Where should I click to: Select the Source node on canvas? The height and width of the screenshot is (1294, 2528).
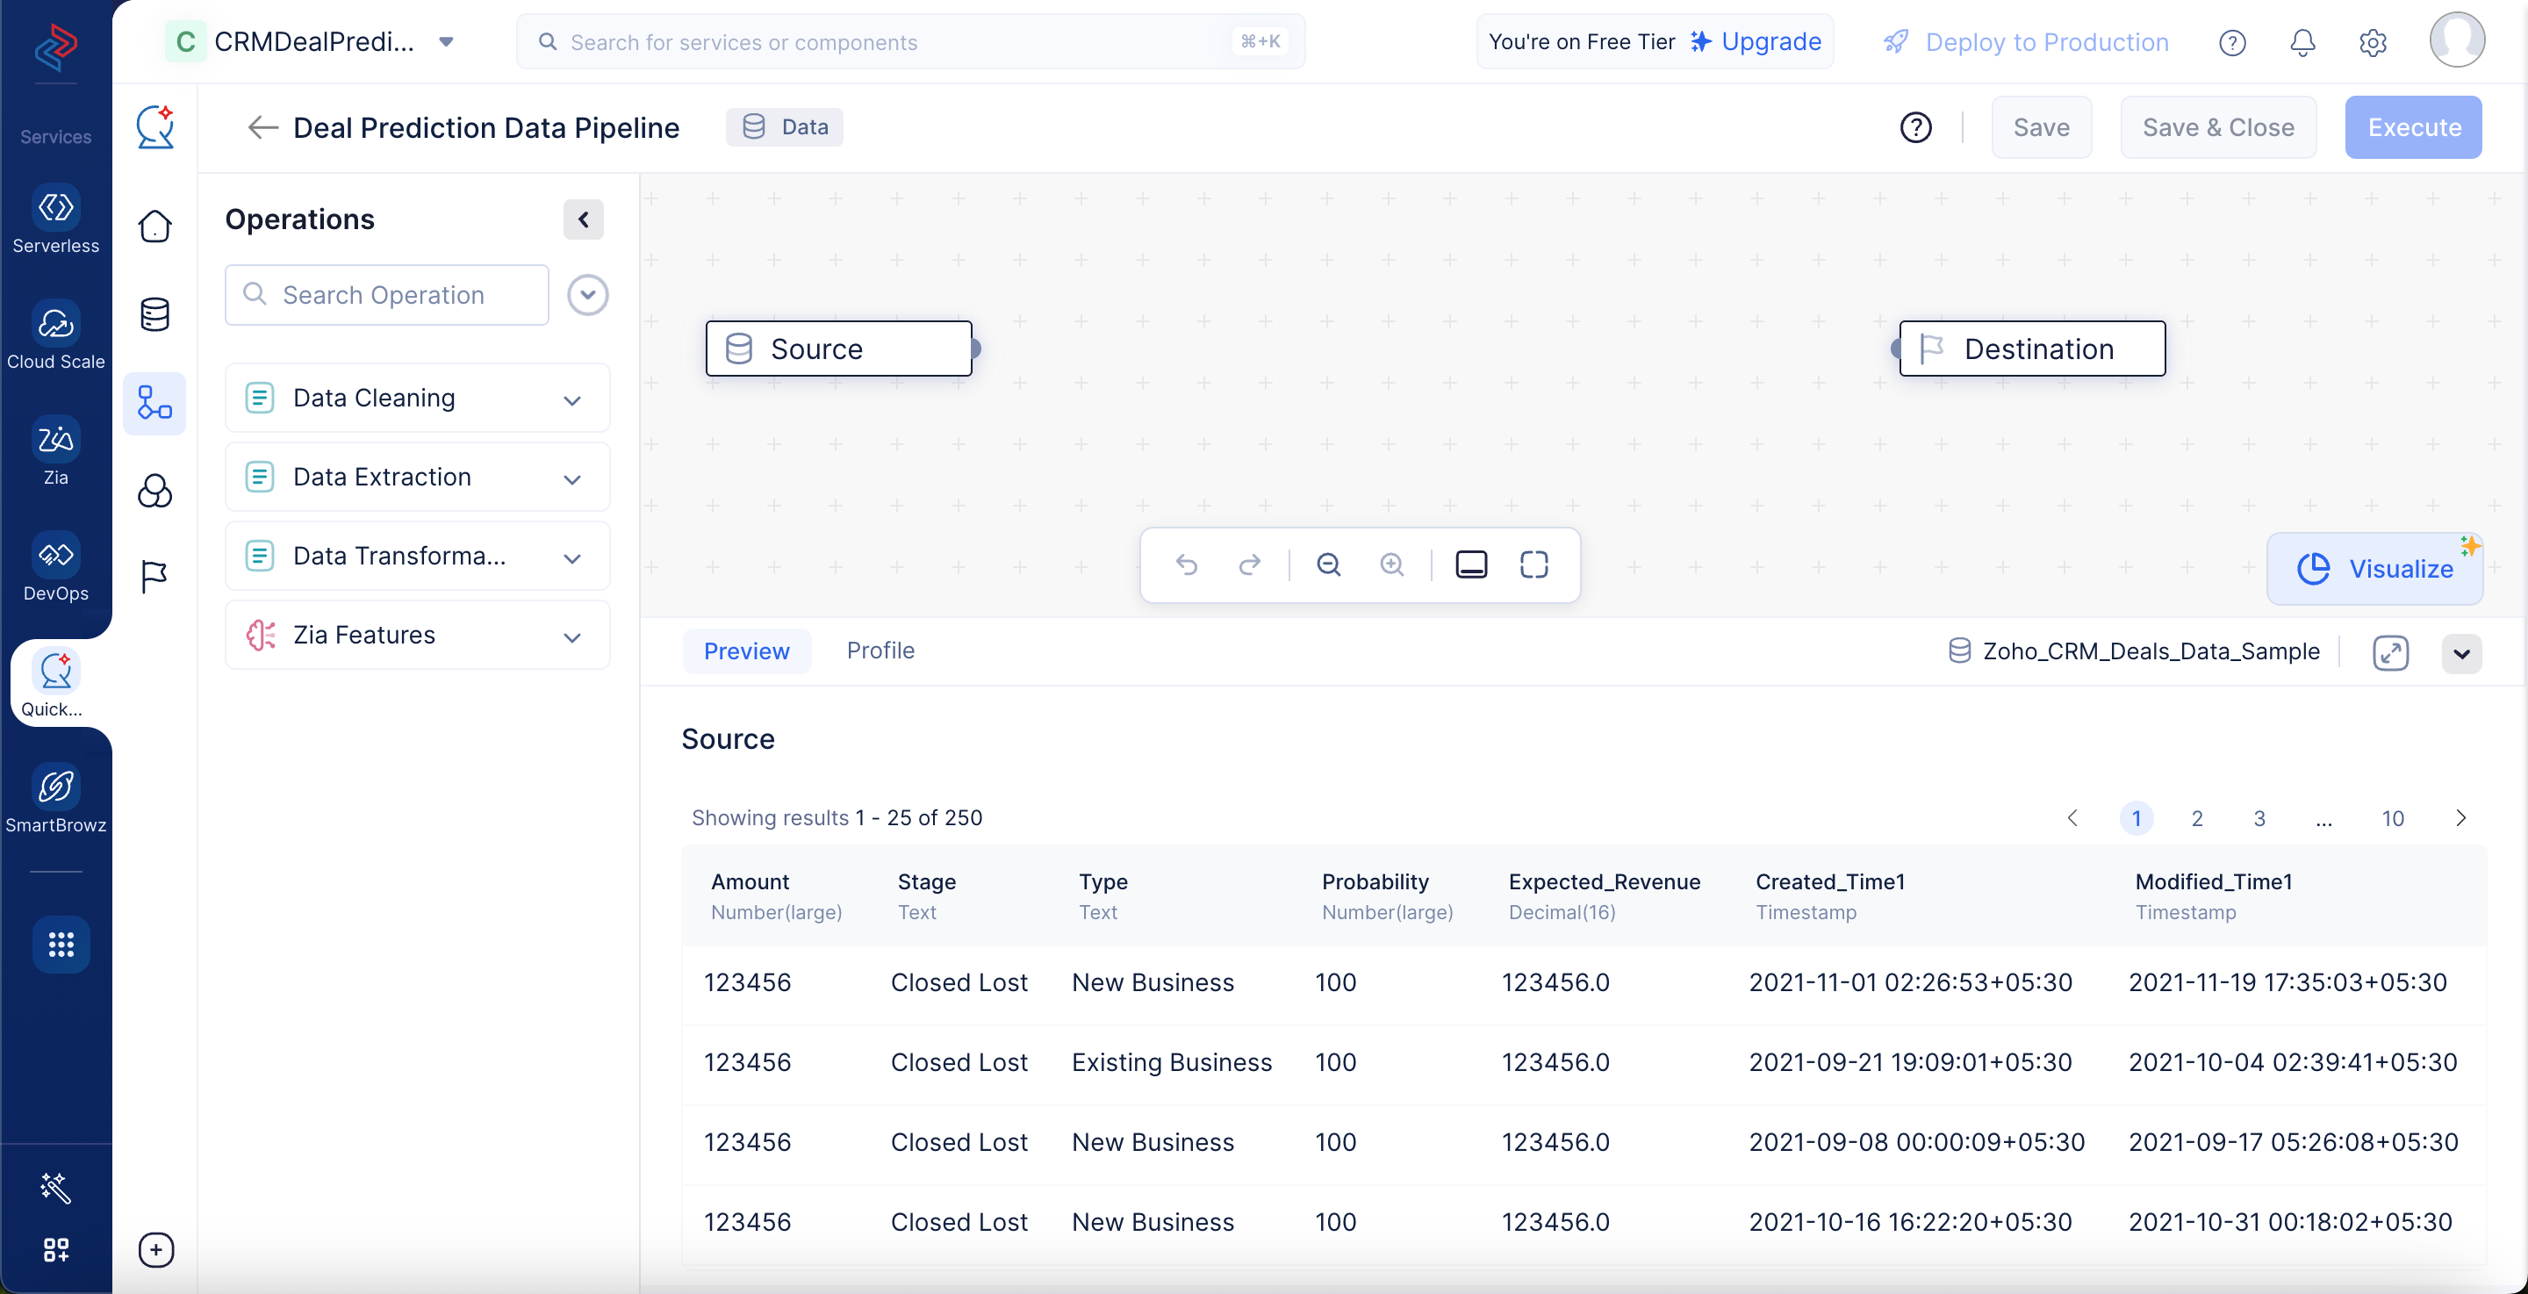[839, 349]
